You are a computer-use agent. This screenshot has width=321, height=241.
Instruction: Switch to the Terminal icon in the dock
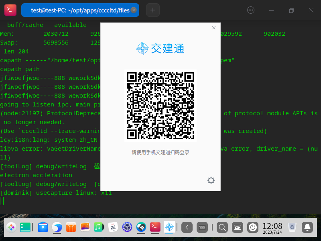point(155,227)
